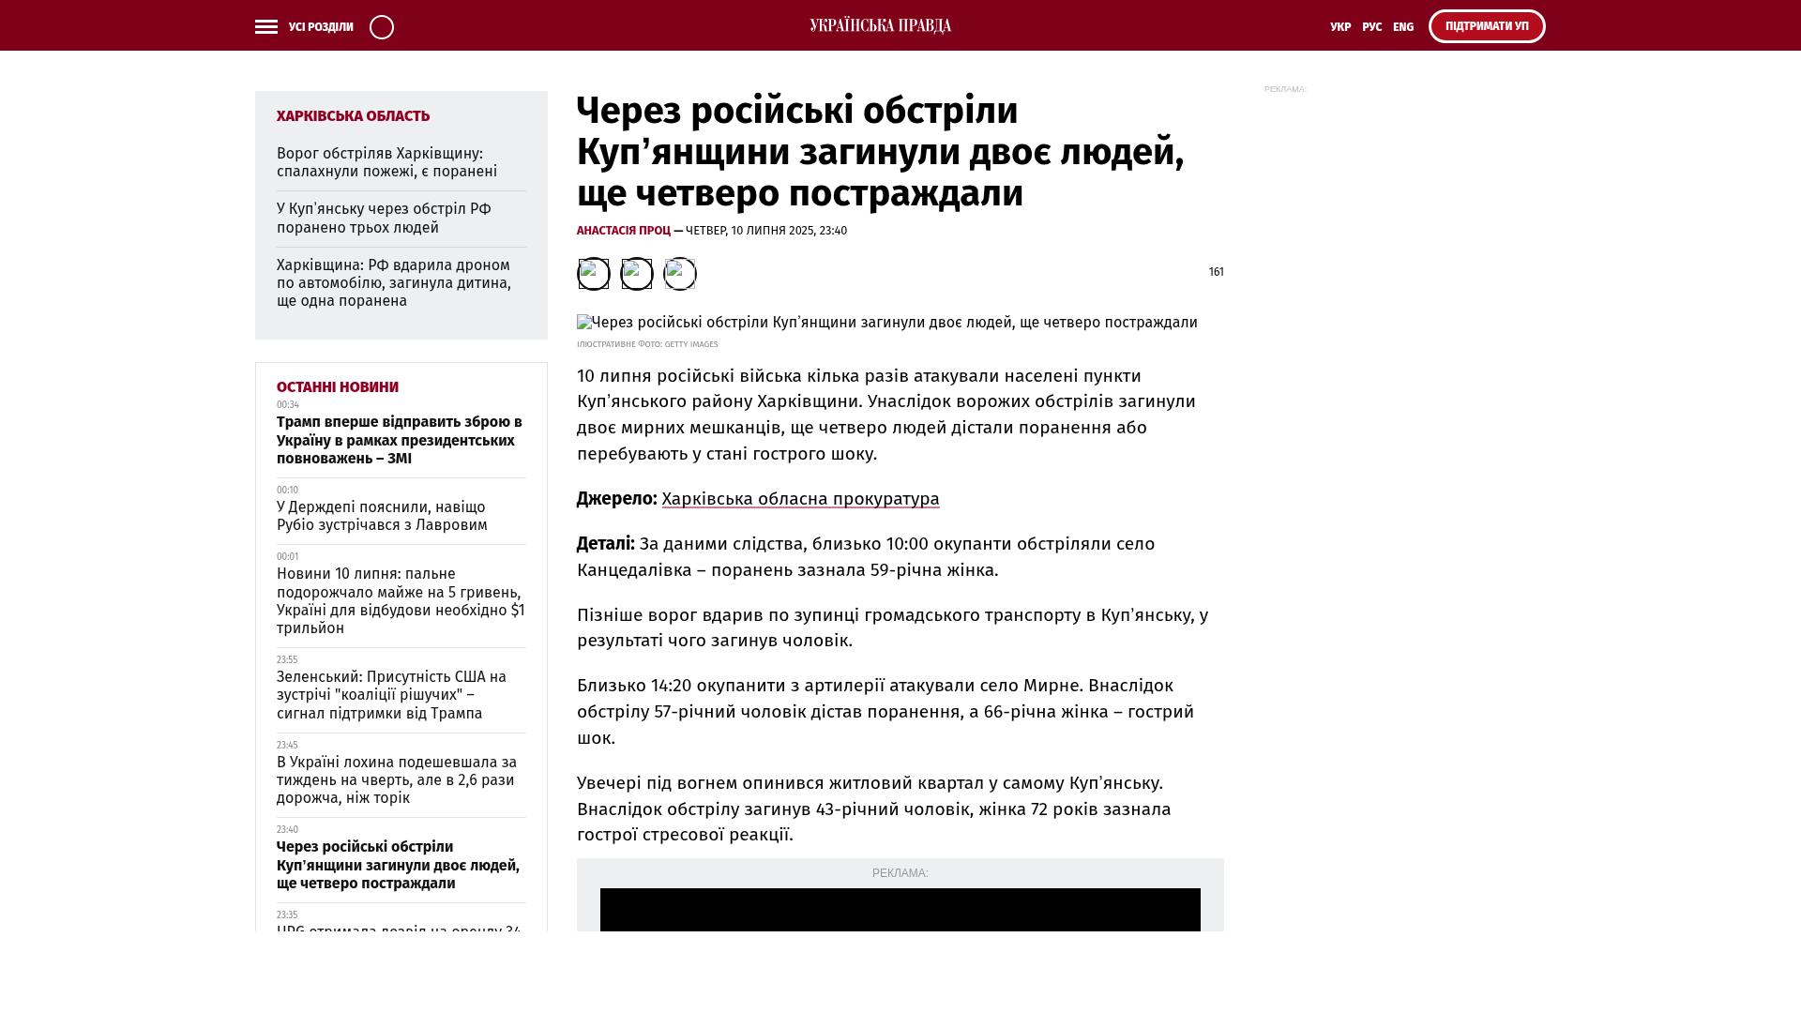Click the Українська правда logo
Screen dimensions: 1801x1013
(880, 25)
